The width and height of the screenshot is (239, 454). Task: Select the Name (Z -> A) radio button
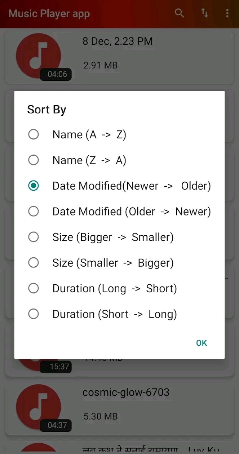pyautogui.click(x=33, y=160)
